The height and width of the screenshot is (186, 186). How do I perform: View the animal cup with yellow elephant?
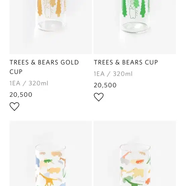pos(135,153)
